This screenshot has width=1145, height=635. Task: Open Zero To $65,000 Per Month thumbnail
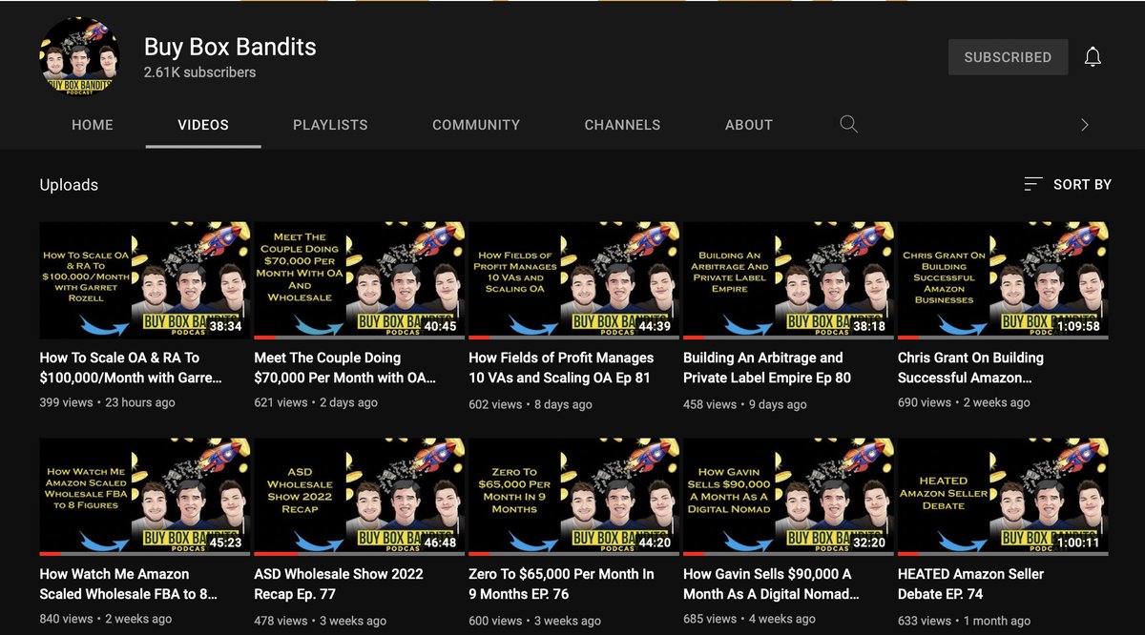tap(574, 497)
